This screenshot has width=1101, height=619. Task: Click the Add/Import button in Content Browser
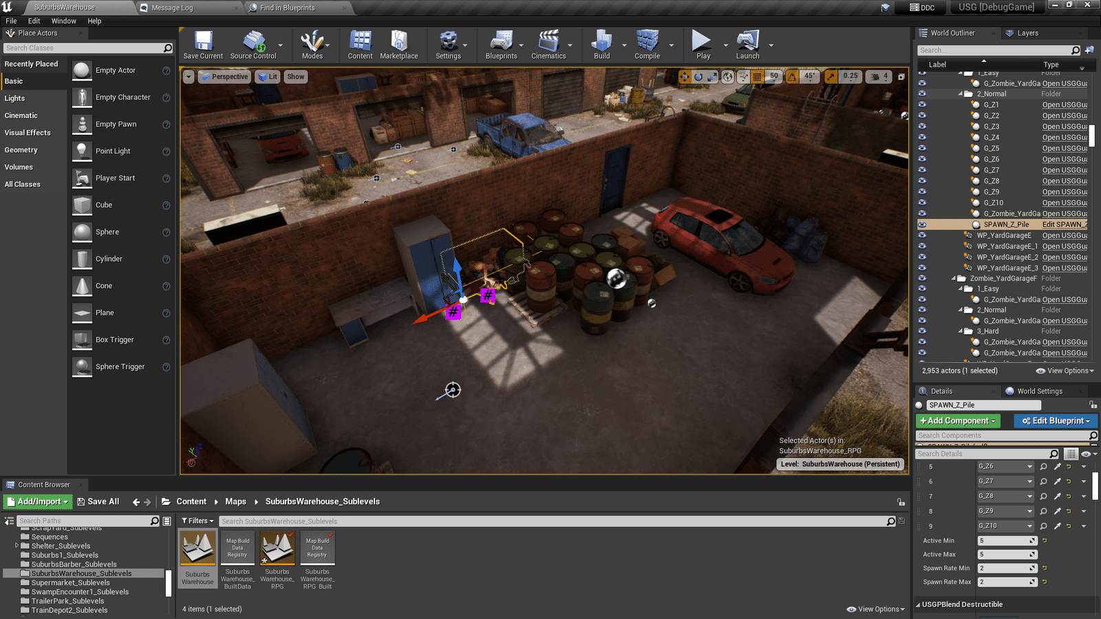pyautogui.click(x=38, y=502)
